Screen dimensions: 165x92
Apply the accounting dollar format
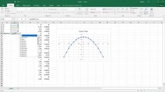click(x=63, y=12)
